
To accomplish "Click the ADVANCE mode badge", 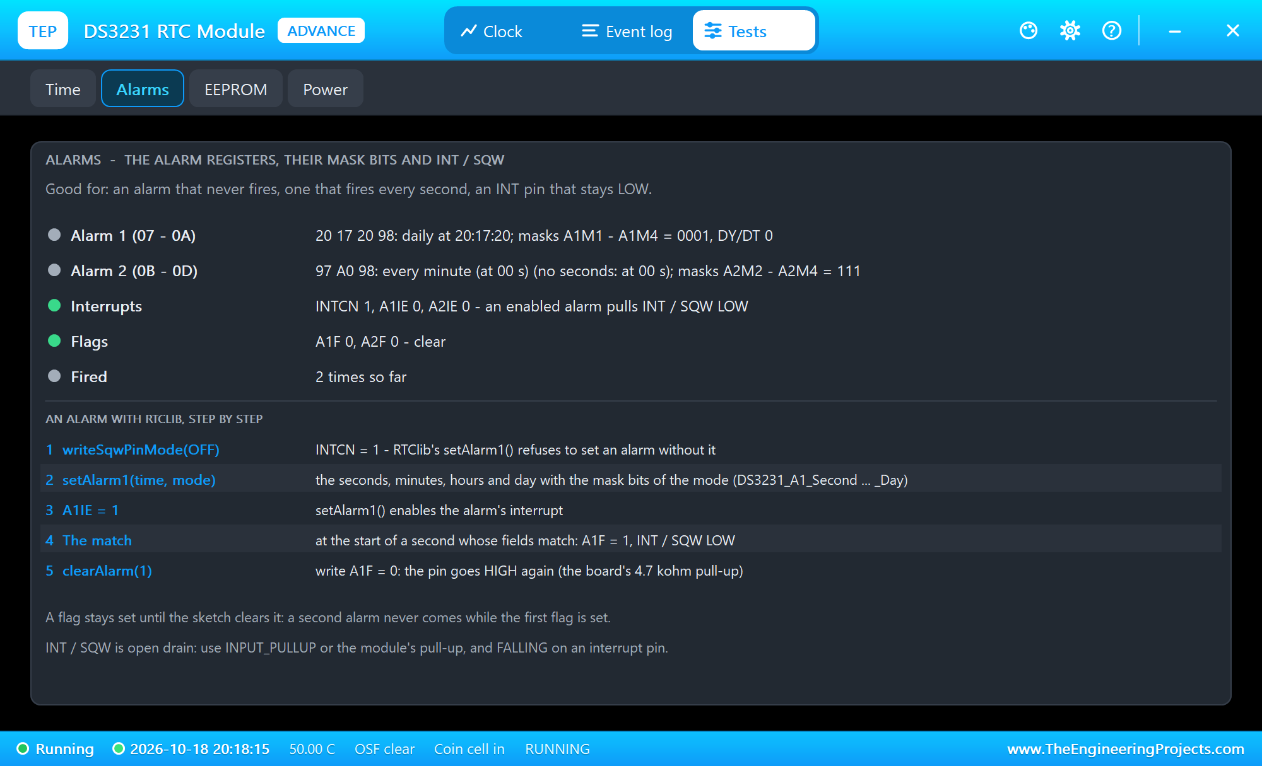I will click(321, 31).
